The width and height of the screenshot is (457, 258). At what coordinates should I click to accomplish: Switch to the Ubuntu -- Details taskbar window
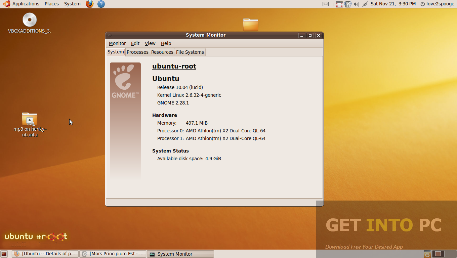45,254
